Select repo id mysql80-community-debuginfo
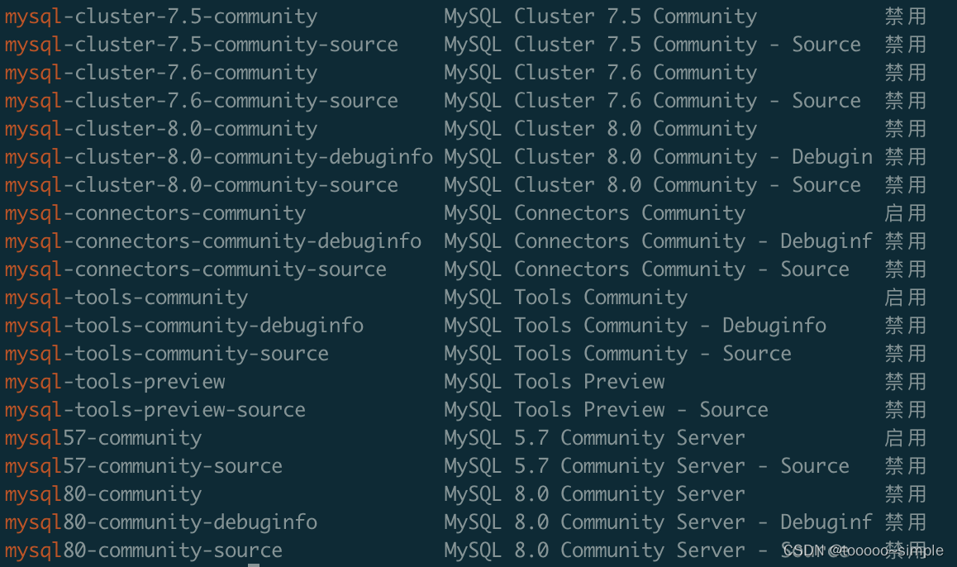Viewport: 957px width, 567px height. pyautogui.click(x=161, y=522)
